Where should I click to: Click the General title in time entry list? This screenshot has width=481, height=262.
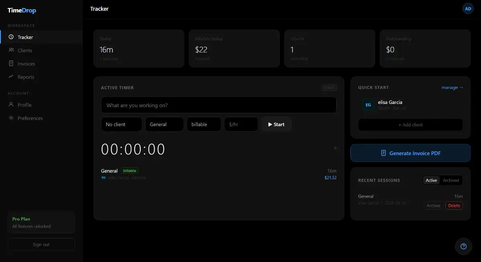point(109,171)
